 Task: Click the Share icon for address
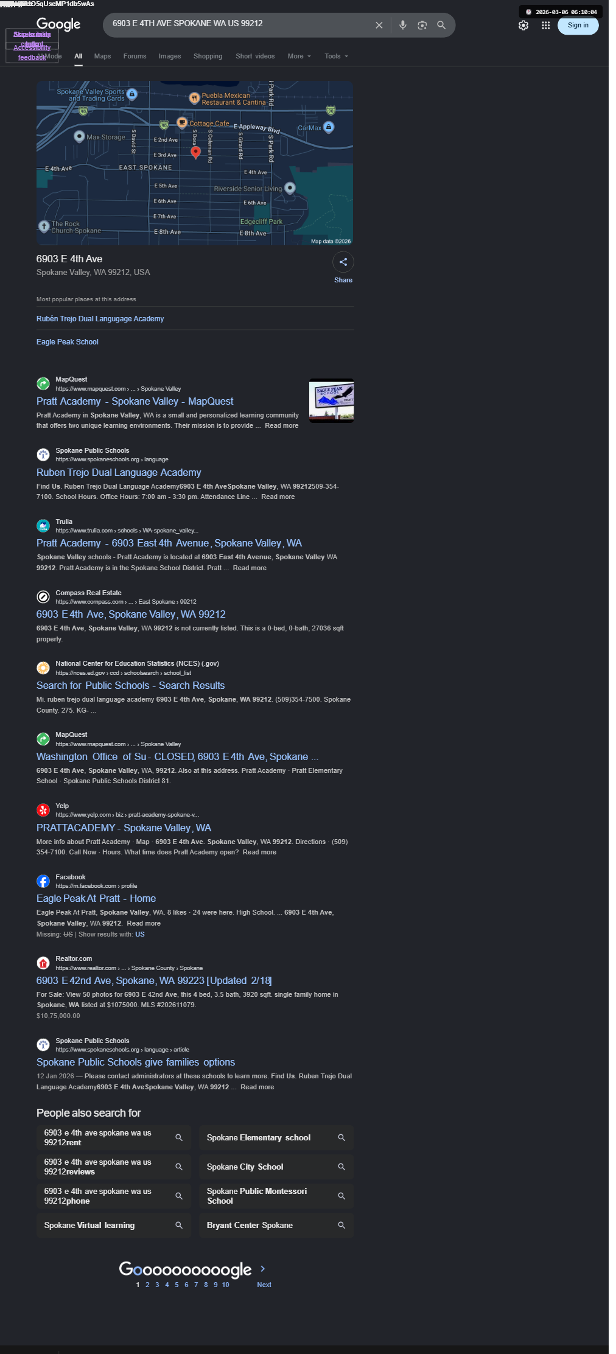click(x=343, y=262)
